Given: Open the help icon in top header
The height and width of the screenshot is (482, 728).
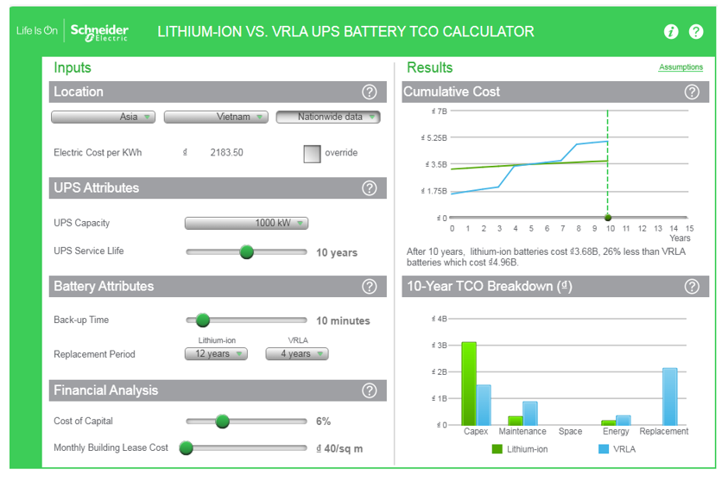Looking at the screenshot, I should tap(696, 32).
